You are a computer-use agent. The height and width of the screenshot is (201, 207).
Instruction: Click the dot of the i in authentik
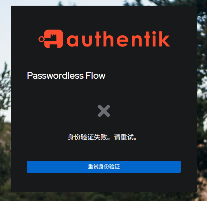pos(154,33)
